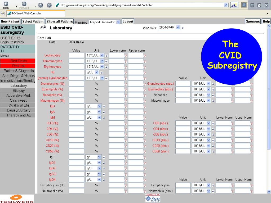Click the small arrow icon next to Leukocytes unit

pos(106,56)
